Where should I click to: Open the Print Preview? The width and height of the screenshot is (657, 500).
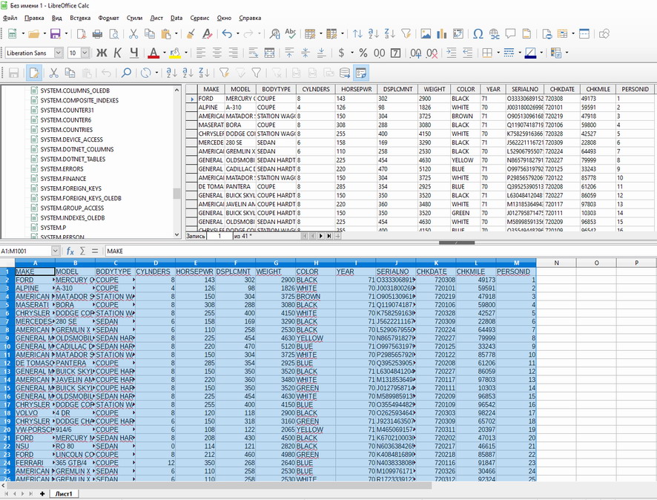(113, 34)
